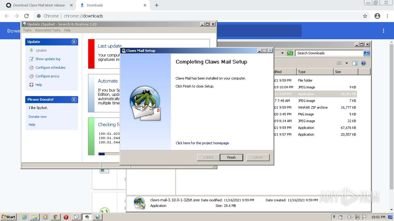
Task: Open Configure proxy in Spybot
Action: tap(47, 76)
